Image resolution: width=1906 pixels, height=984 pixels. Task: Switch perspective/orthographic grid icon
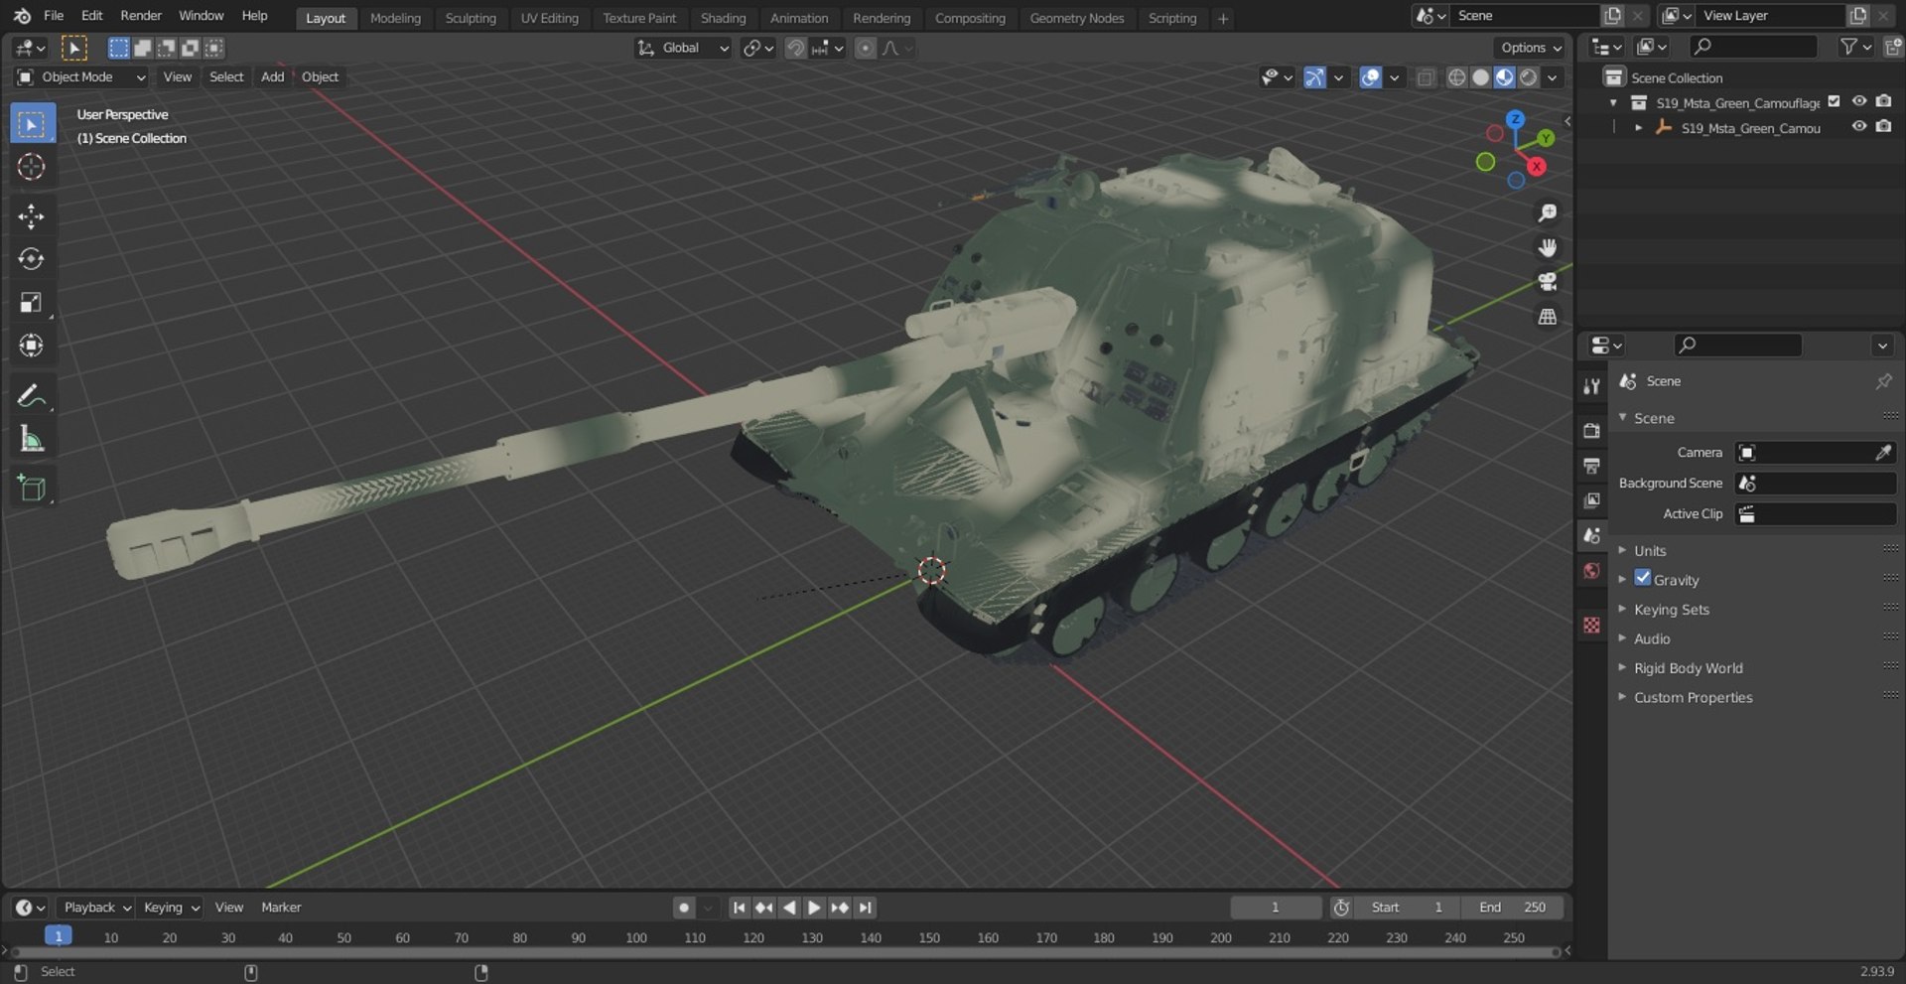(x=1547, y=317)
